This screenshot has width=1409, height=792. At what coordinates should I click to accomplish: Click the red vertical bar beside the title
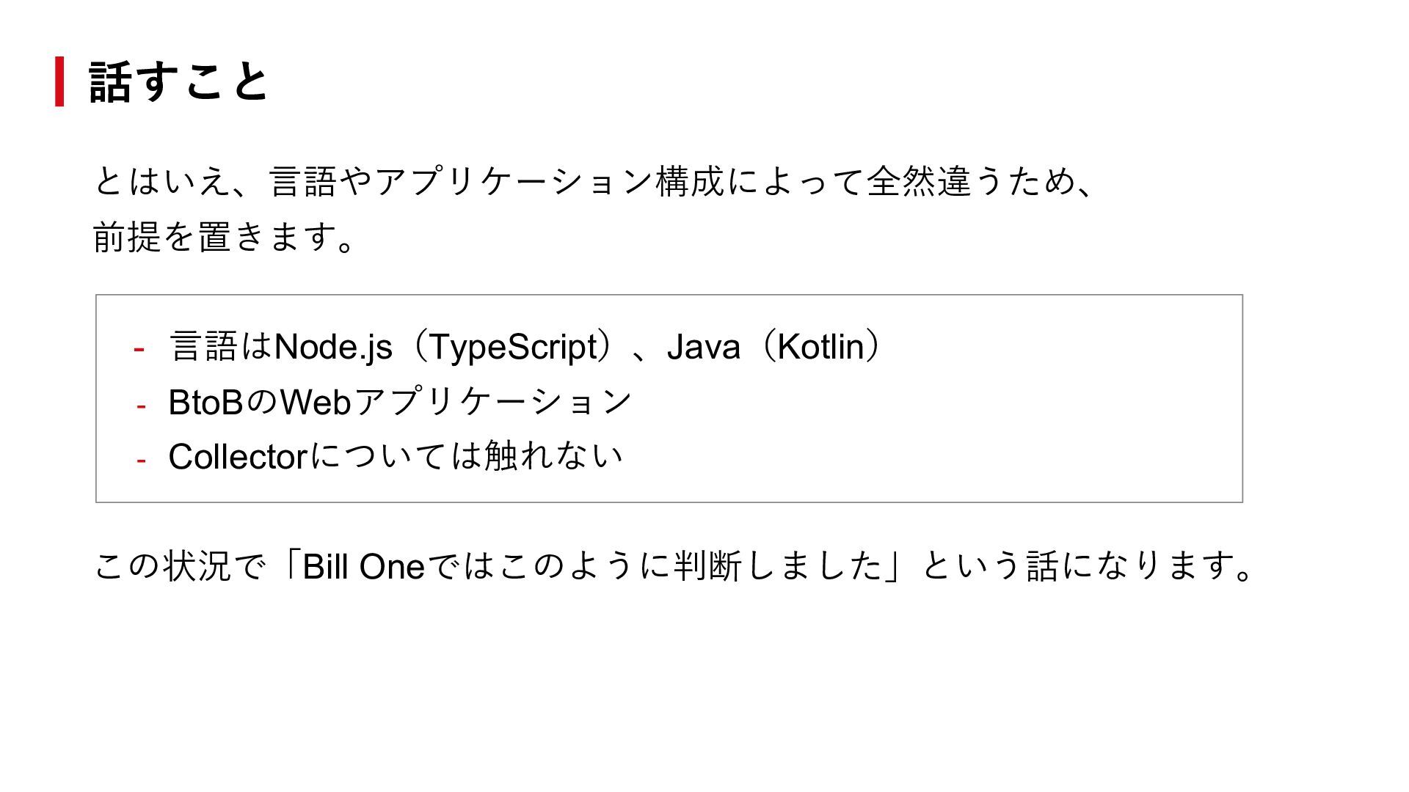coord(59,81)
